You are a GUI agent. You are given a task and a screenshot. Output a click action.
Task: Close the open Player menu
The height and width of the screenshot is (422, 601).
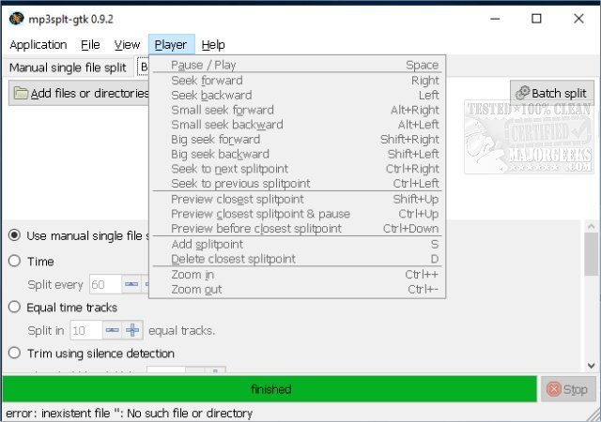click(171, 45)
